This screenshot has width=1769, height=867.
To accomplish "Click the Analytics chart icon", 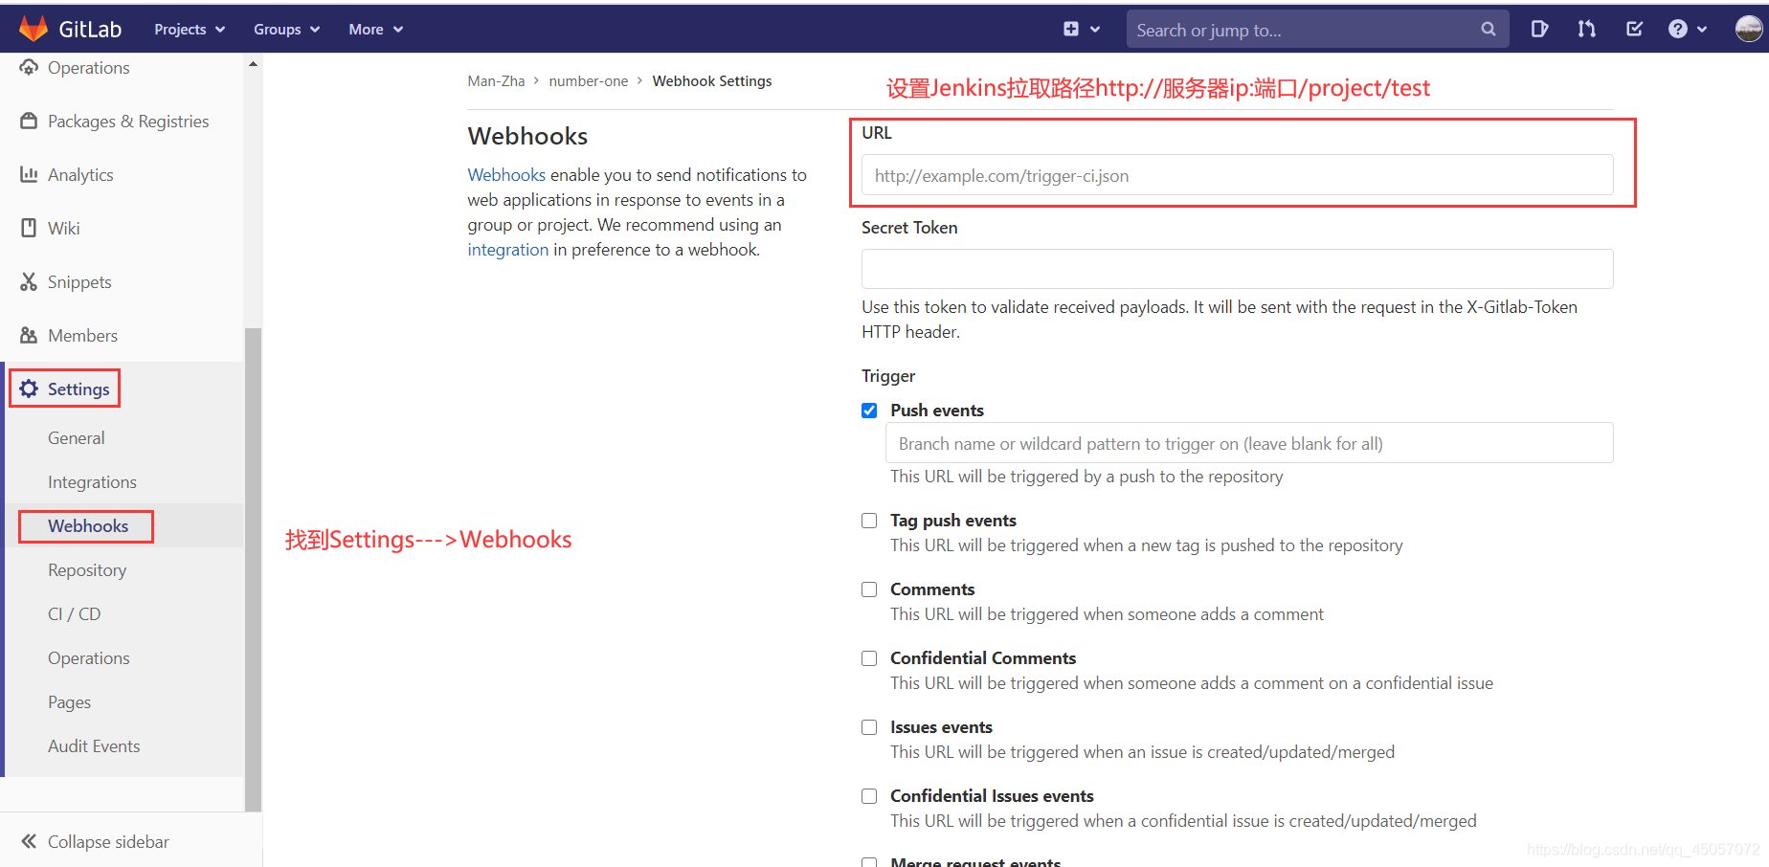I will click(x=30, y=174).
